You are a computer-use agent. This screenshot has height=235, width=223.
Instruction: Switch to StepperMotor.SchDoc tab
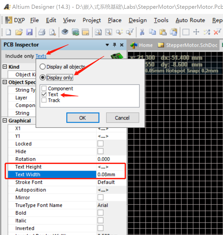[x=188, y=45]
